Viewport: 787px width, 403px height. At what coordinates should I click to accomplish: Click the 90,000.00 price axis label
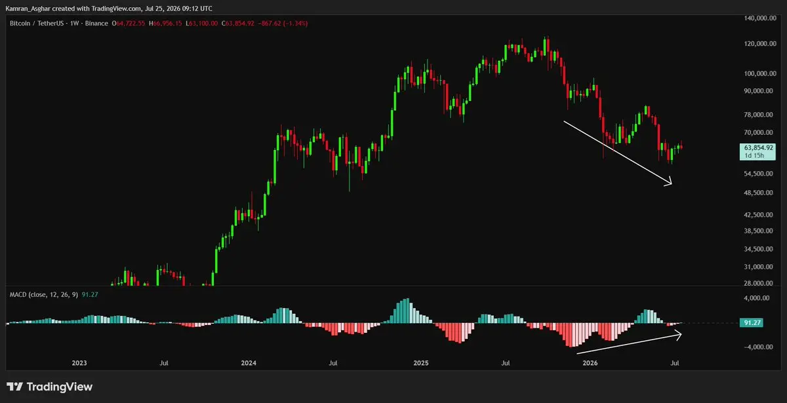pos(757,91)
